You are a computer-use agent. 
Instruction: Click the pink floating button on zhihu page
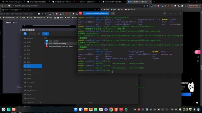tap(197, 52)
